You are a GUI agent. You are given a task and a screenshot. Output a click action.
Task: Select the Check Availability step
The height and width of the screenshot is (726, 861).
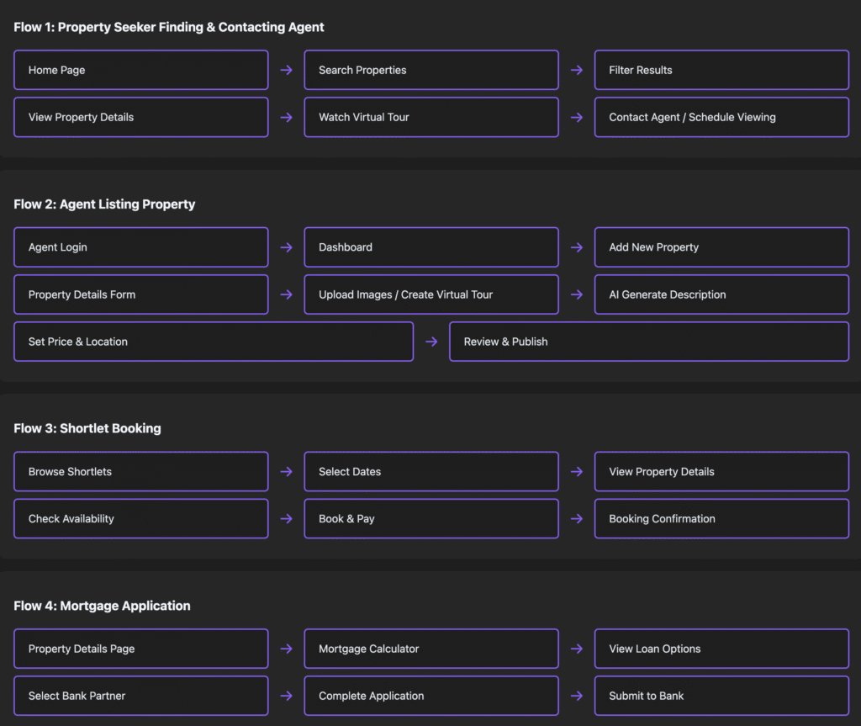[x=141, y=519]
